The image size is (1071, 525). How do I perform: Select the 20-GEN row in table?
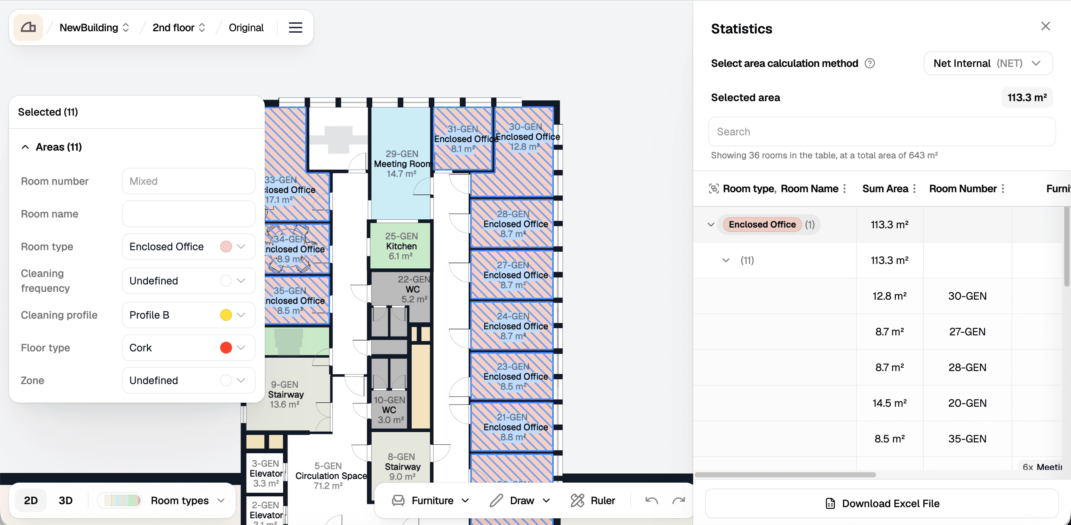(x=877, y=403)
